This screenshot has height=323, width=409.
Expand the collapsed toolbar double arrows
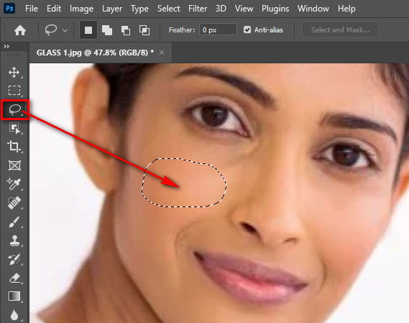(6, 47)
